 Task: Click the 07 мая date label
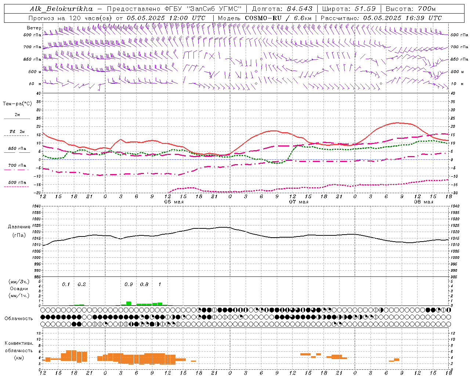[x=299, y=202]
